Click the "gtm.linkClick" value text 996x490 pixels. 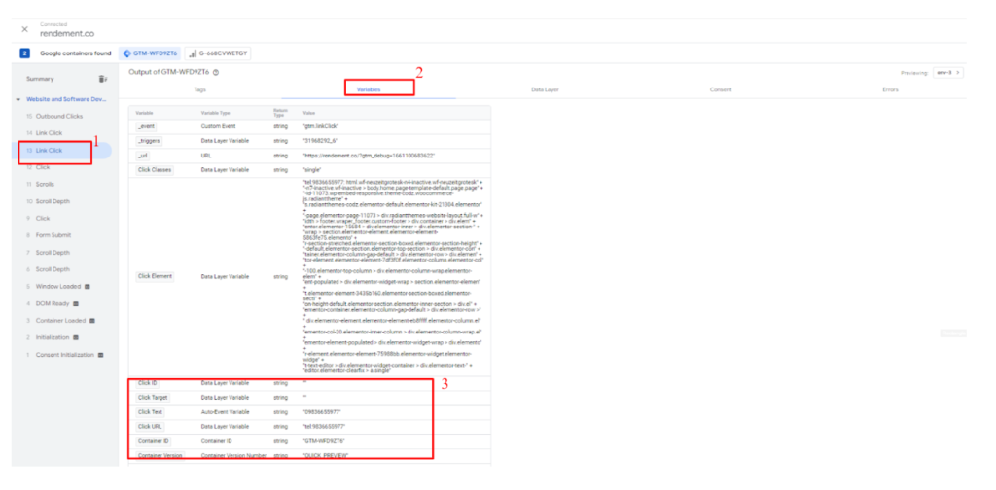point(321,126)
